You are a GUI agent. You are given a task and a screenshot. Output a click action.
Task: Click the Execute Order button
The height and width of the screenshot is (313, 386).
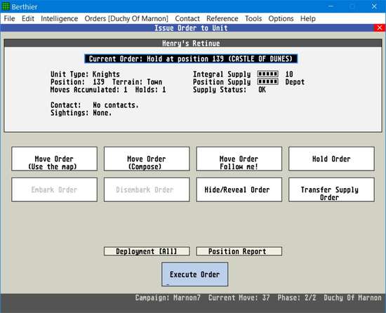(194, 274)
